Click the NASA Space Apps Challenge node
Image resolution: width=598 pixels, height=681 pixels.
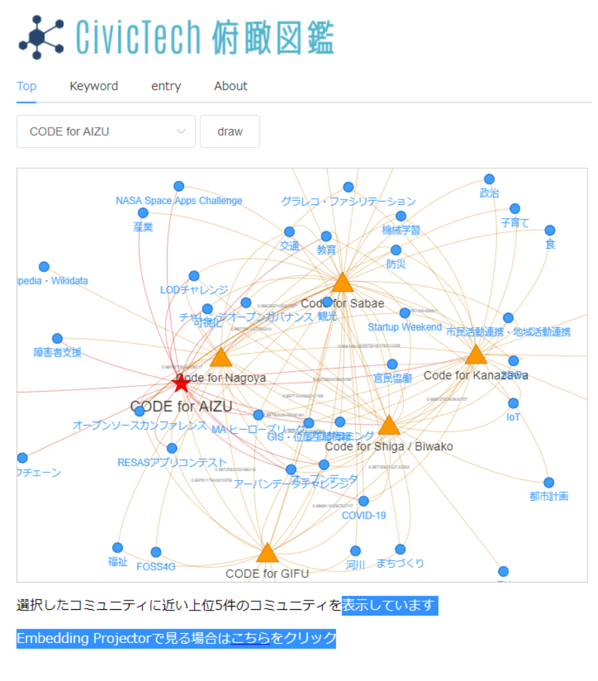click(x=179, y=186)
